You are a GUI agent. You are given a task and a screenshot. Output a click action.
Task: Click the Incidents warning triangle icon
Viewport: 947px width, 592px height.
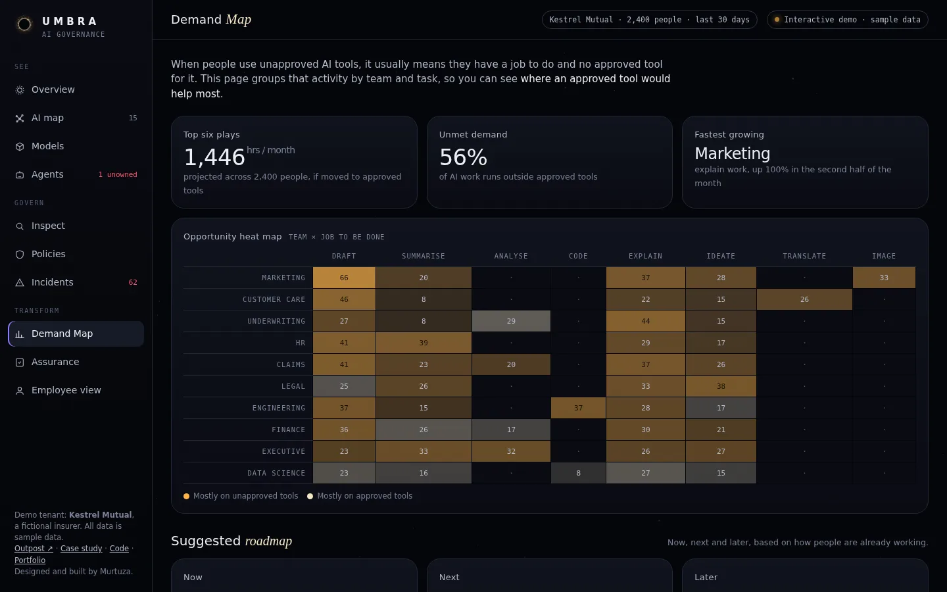[x=20, y=283]
